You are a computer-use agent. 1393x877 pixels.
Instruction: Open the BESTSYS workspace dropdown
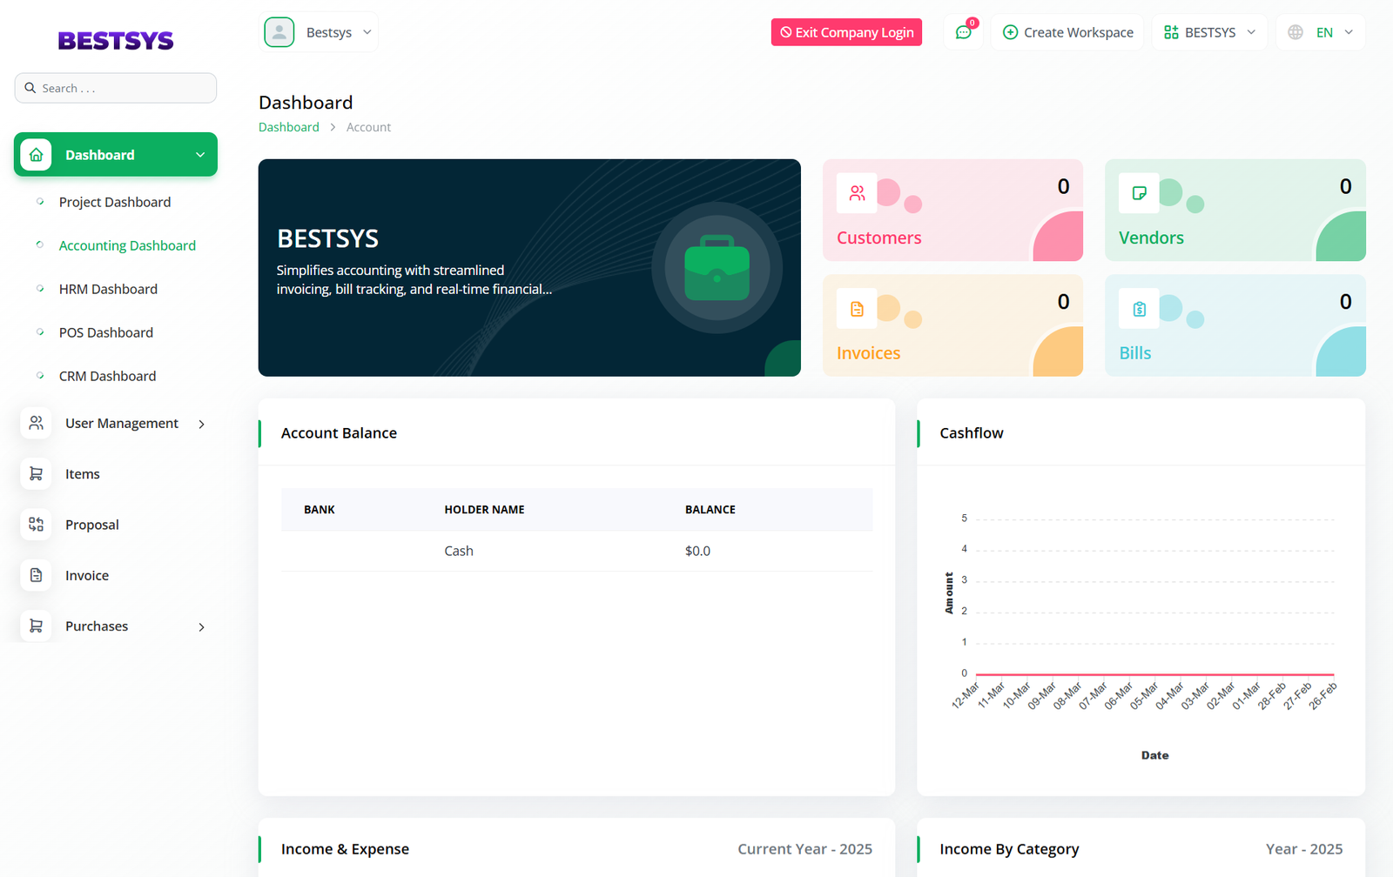(1210, 32)
